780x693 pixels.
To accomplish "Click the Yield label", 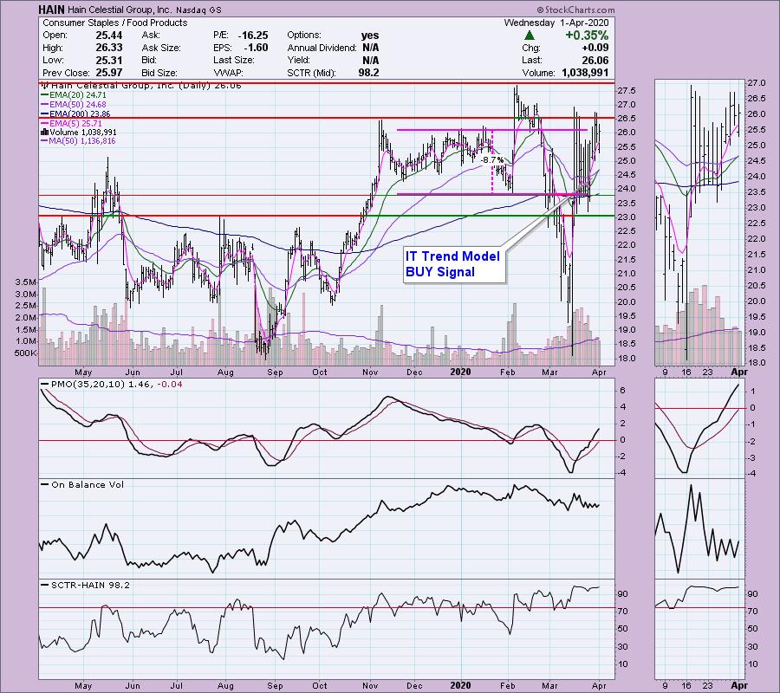I will point(298,60).
